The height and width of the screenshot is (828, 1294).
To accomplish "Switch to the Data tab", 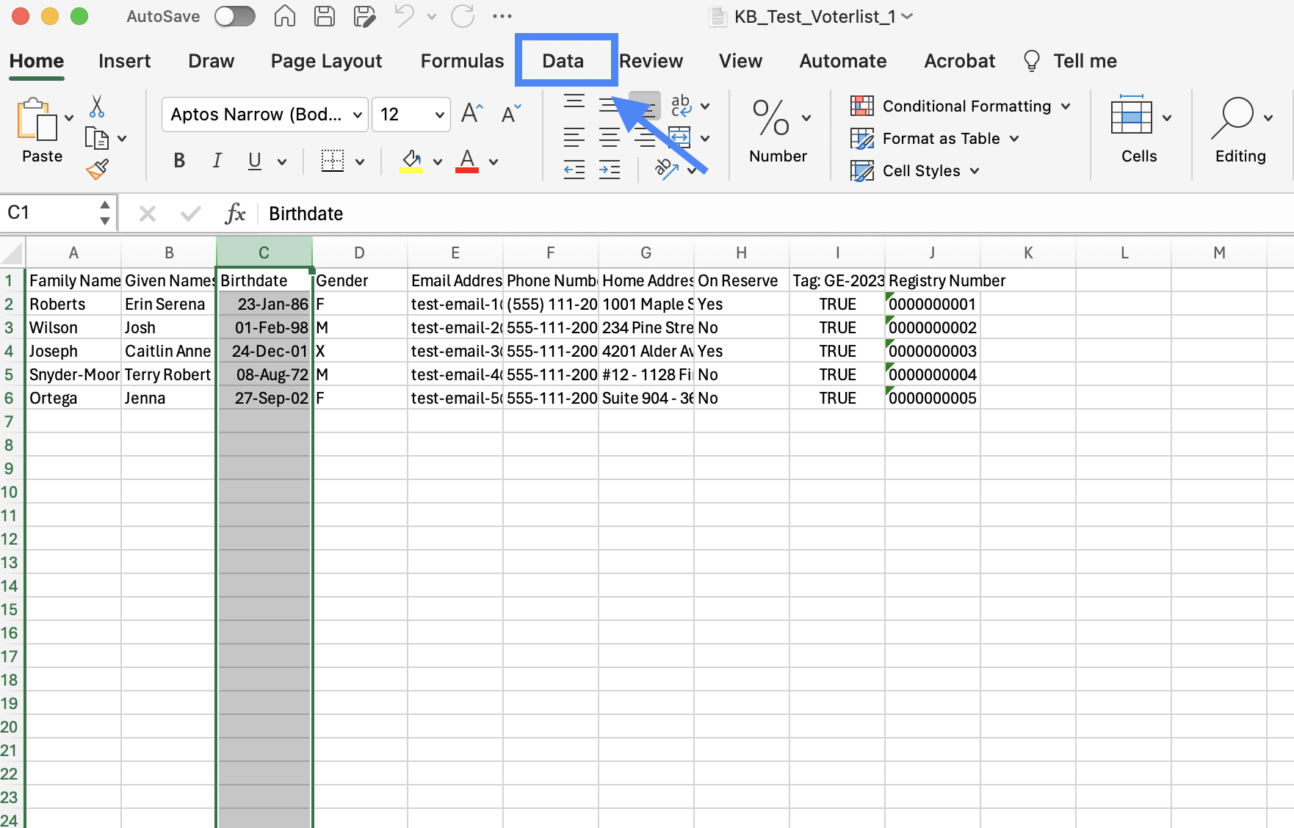I will tap(563, 61).
